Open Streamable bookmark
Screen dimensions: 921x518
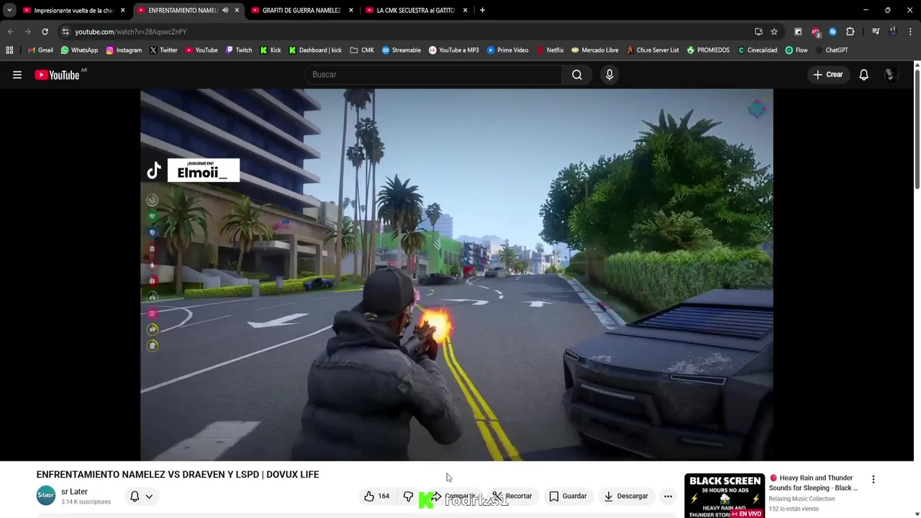(x=401, y=50)
